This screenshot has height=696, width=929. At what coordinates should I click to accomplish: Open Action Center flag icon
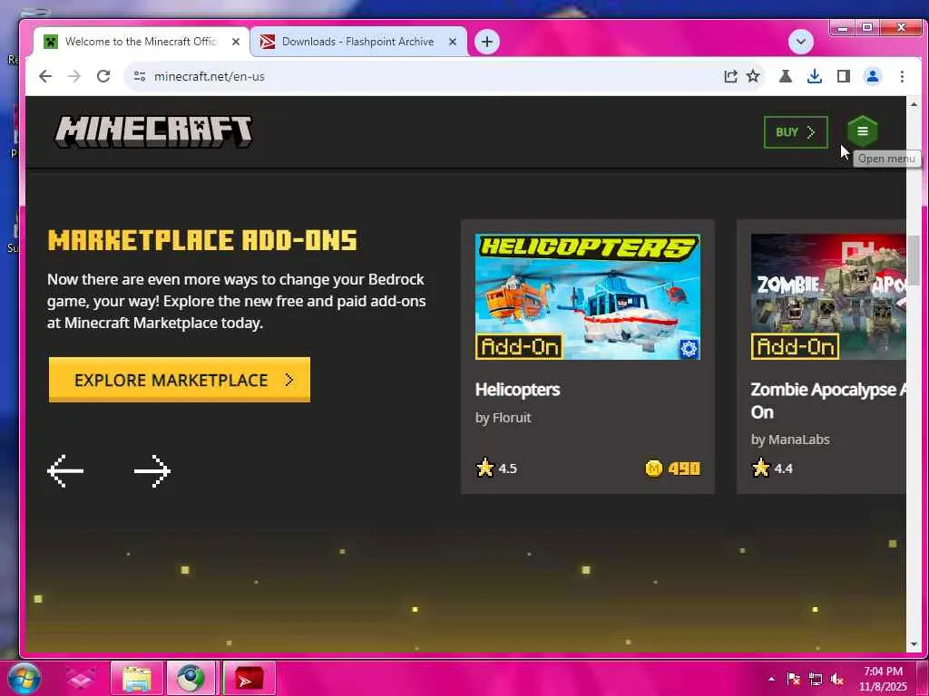[793, 679]
